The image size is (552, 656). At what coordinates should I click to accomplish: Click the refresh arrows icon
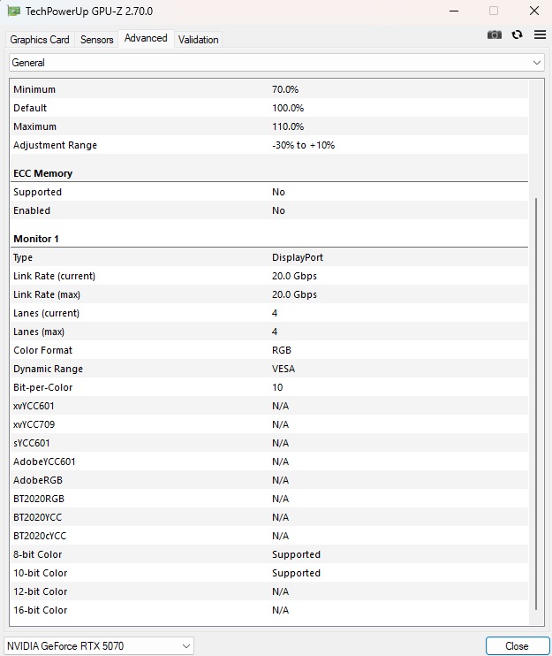tap(518, 34)
